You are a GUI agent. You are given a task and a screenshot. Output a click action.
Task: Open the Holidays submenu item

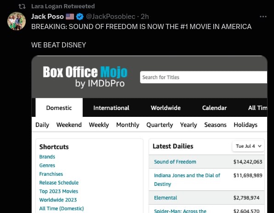(x=245, y=125)
